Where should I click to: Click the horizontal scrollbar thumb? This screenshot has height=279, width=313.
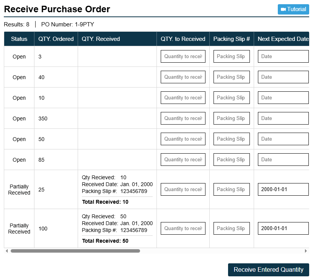click(x=75, y=251)
